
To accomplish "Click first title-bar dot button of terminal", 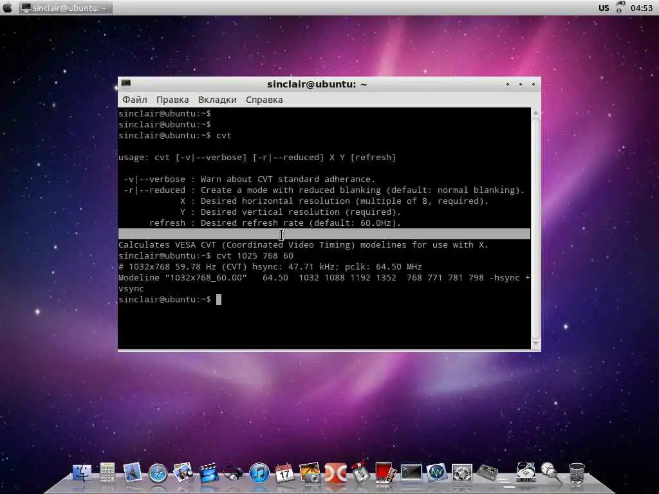I will [508, 84].
